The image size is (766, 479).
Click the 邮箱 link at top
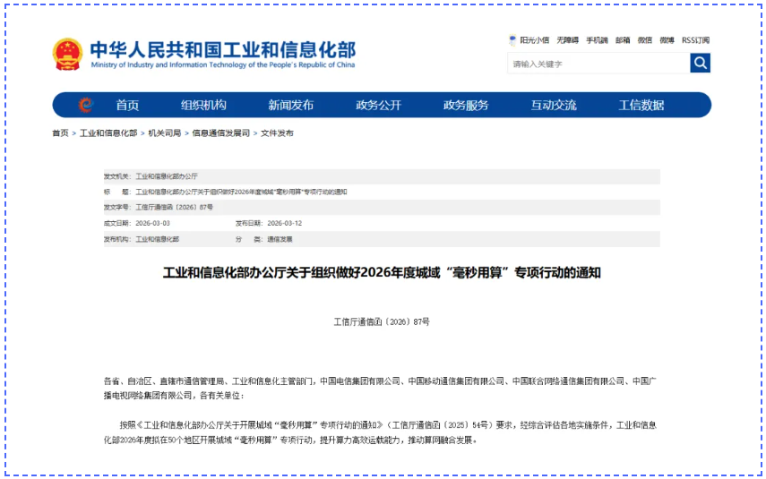click(623, 40)
